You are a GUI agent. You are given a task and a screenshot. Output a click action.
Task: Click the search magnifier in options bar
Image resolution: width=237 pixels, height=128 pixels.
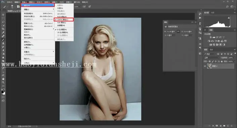(x=227, y=7)
